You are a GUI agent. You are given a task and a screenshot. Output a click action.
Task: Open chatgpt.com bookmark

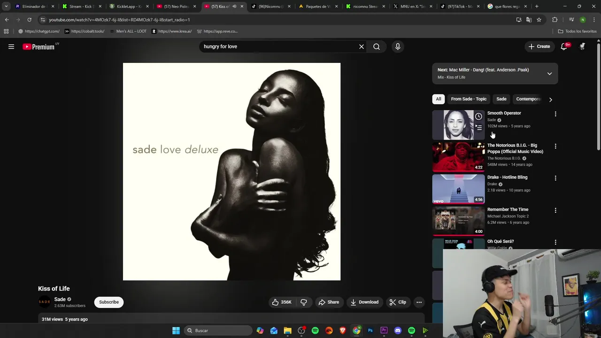[39, 31]
